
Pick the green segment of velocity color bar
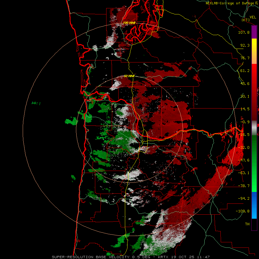pos(254,163)
